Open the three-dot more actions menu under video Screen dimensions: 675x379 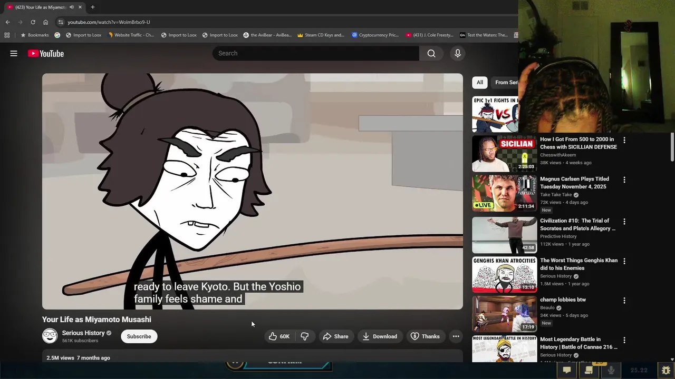[x=456, y=336]
